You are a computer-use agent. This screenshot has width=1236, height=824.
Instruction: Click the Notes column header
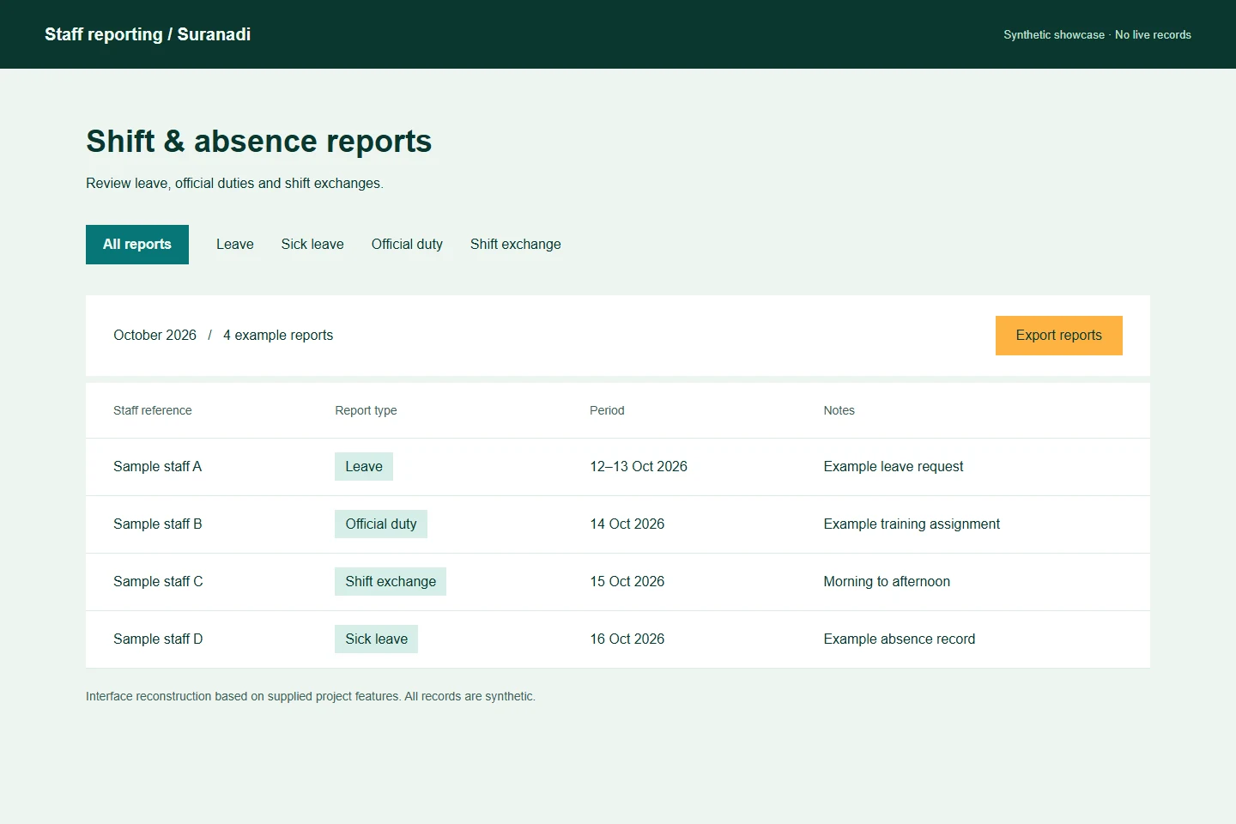tap(839, 410)
